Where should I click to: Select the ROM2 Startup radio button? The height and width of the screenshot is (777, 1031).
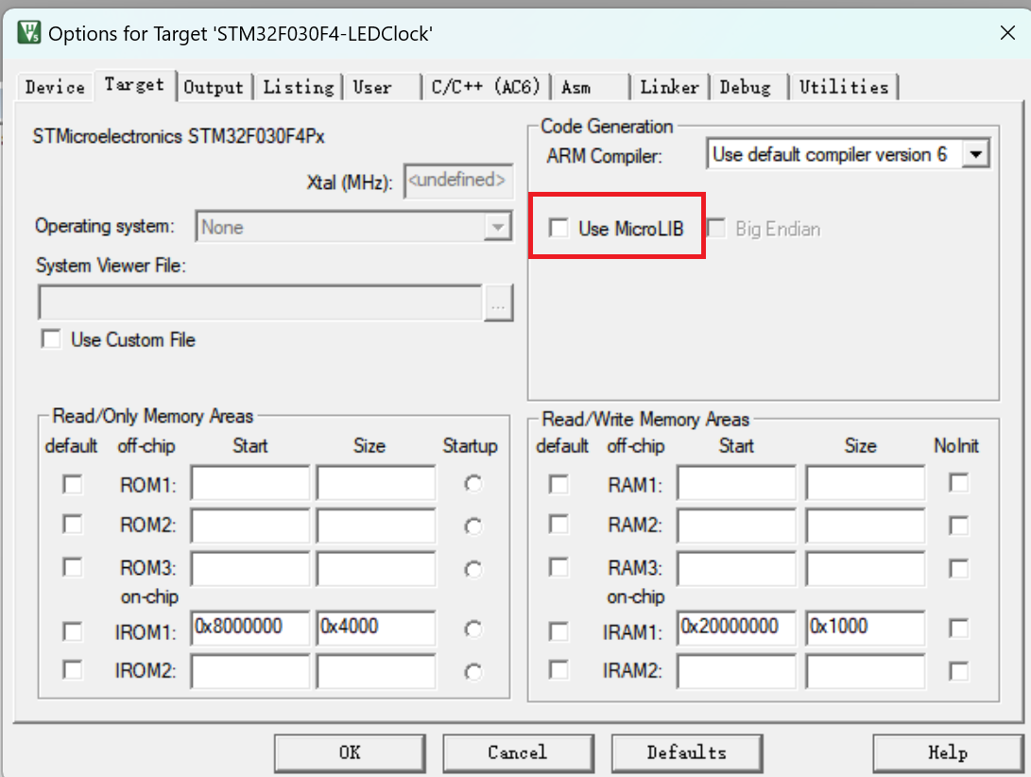pyautogui.click(x=473, y=527)
